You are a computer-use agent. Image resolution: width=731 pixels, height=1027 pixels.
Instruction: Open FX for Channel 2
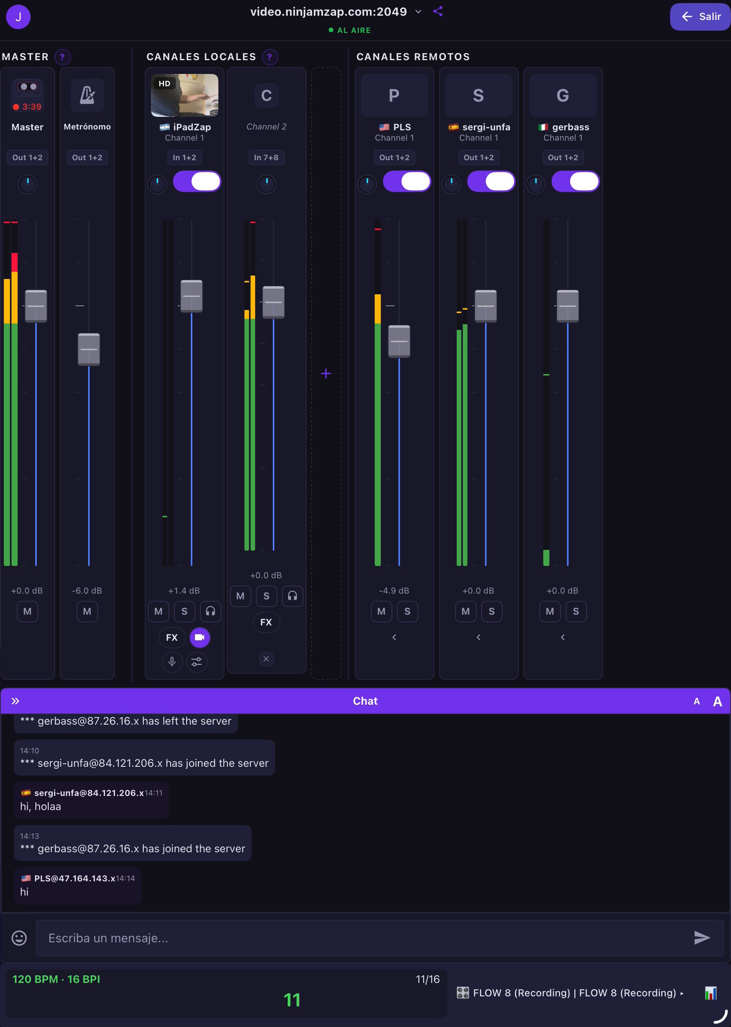click(x=267, y=622)
